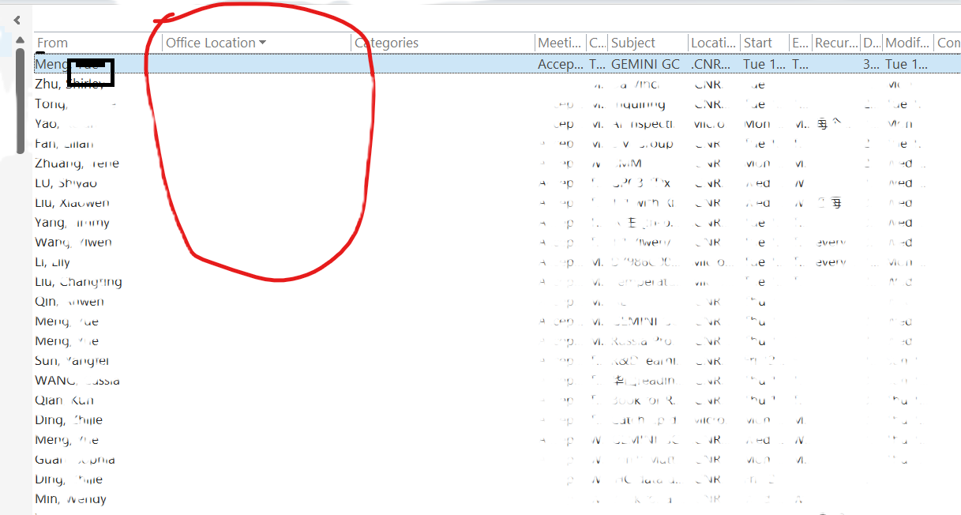Screen dimensions: 961x515
Task: Click the vertical scrollbar thumb
Action: click(x=21, y=100)
